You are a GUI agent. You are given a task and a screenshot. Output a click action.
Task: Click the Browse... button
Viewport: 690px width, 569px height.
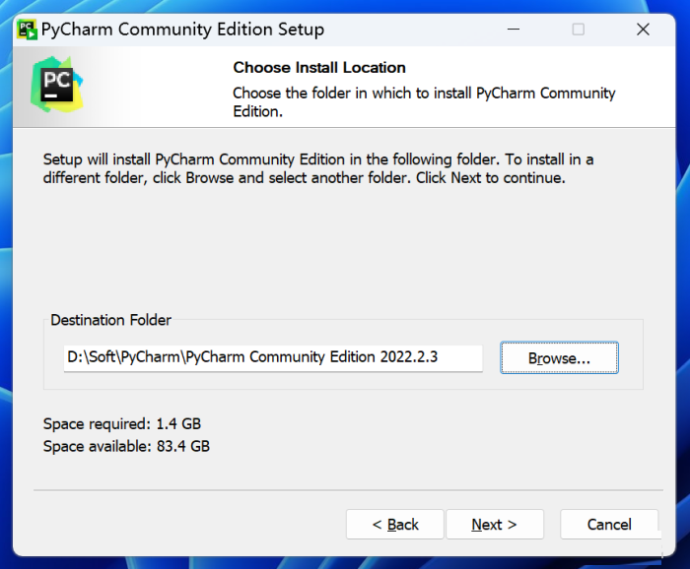coord(559,357)
